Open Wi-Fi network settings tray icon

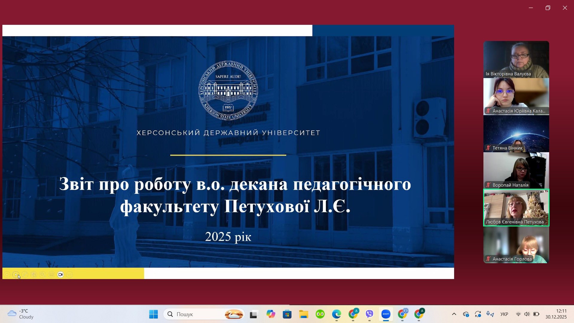[x=518, y=314]
